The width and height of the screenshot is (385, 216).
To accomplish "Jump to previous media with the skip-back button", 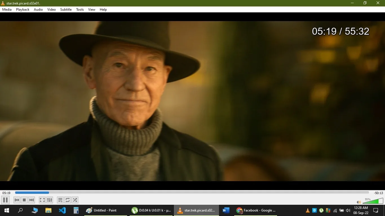I will coord(17,200).
